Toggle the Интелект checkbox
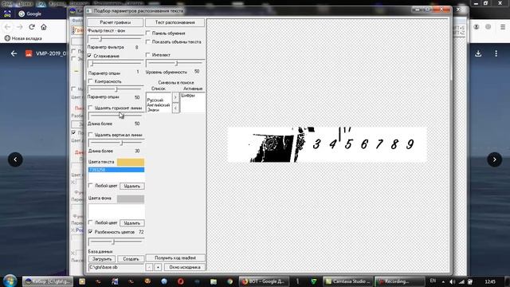 (x=148, y=55)
